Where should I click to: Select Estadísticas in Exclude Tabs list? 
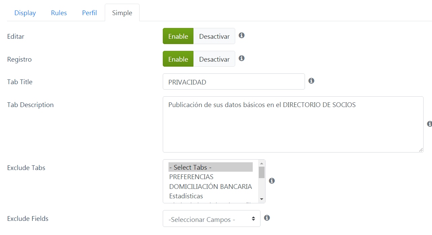[x=211, y=196]
